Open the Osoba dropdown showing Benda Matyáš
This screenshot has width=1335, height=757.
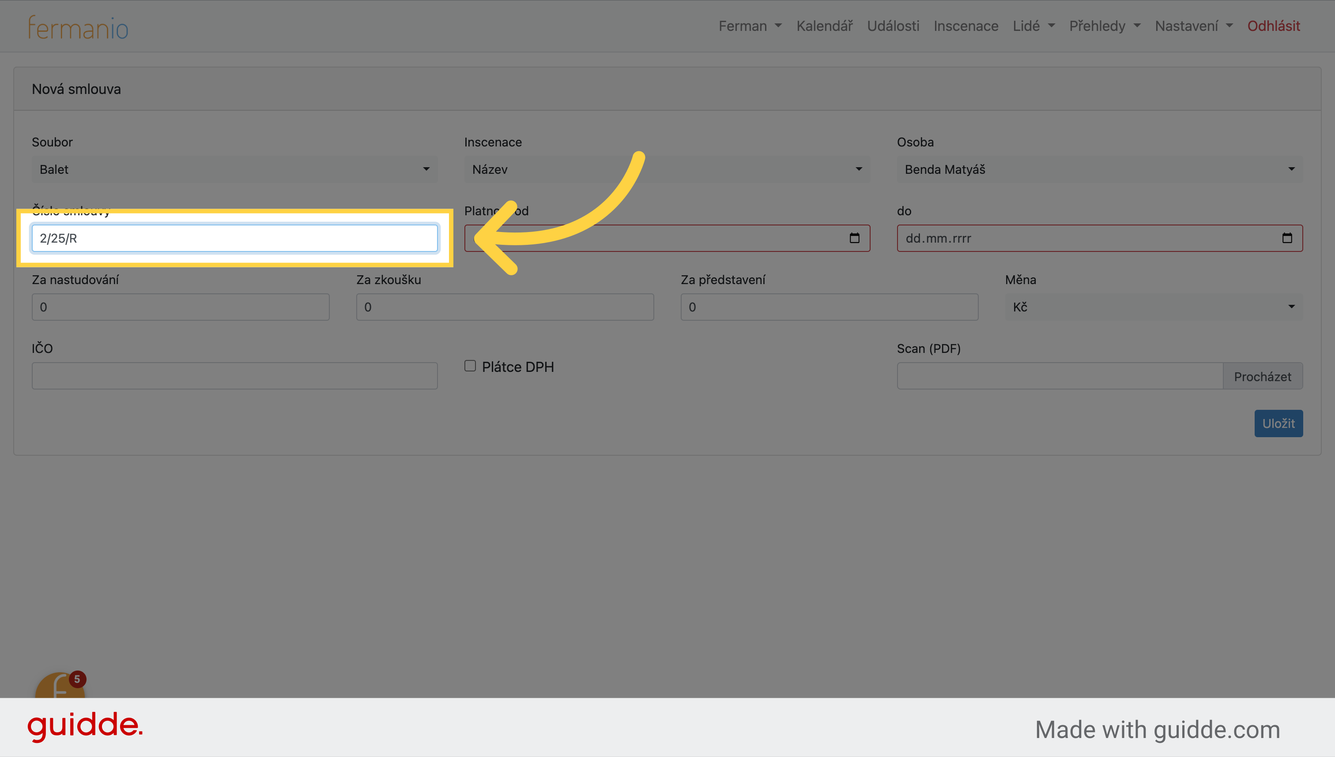click(1100, 169)
